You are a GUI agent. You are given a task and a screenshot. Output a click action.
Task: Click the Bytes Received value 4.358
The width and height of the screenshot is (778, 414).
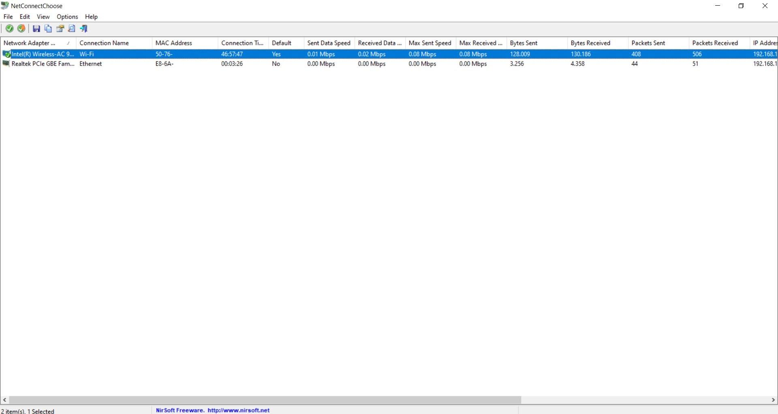[x=578, y=64]
